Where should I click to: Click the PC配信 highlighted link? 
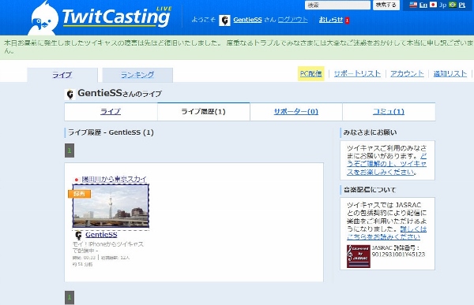(311, 73)
